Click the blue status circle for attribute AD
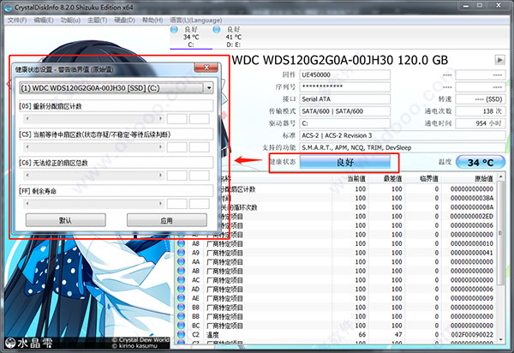 click(x=181, y=289)
